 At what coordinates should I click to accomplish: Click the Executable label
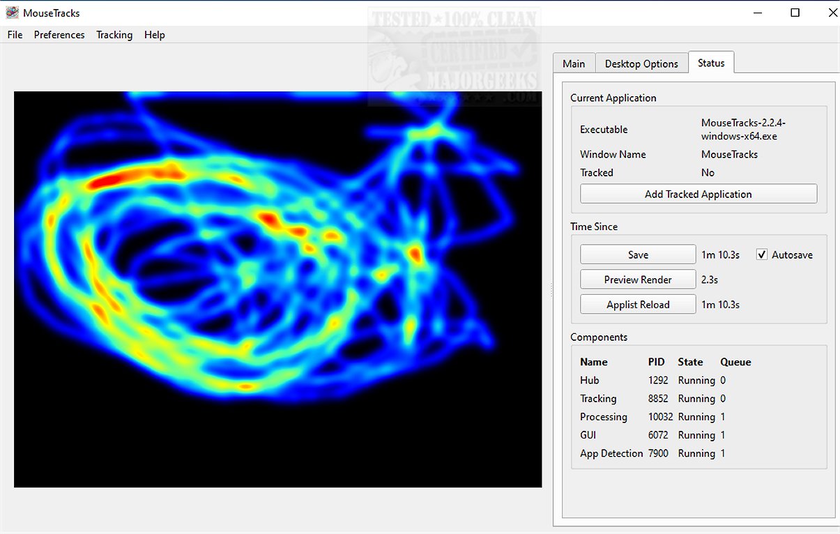tap(604, 130)
